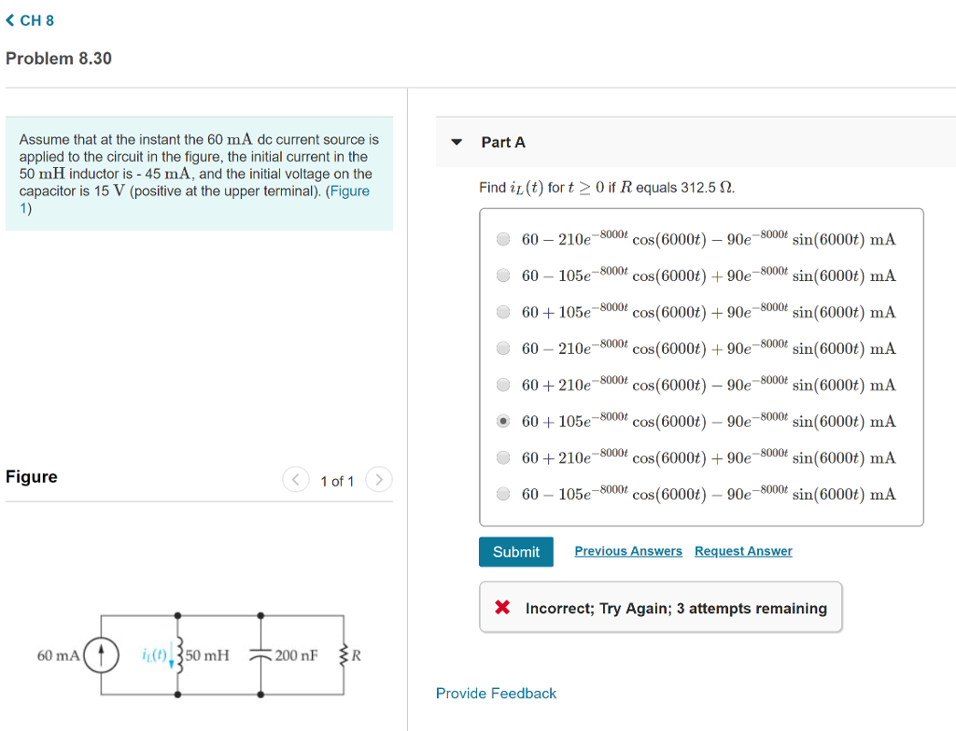This screenshot has height=731, width=956.
Task: Click the capacitor symbol in the circuit figure
Action: coord(259,655)
